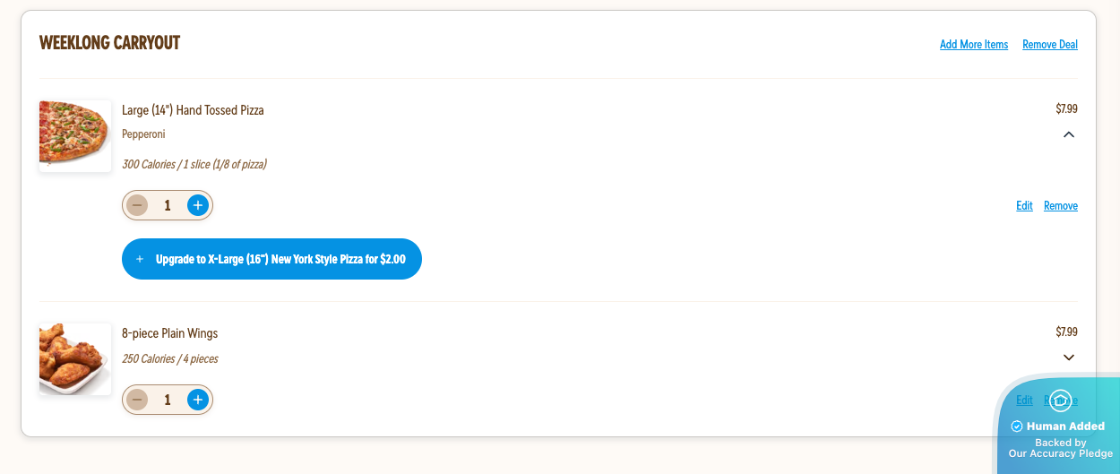The image size is (1120, 474).
Task: Click the Human Added checkmark icon
Action: (x=1017, y=427)
